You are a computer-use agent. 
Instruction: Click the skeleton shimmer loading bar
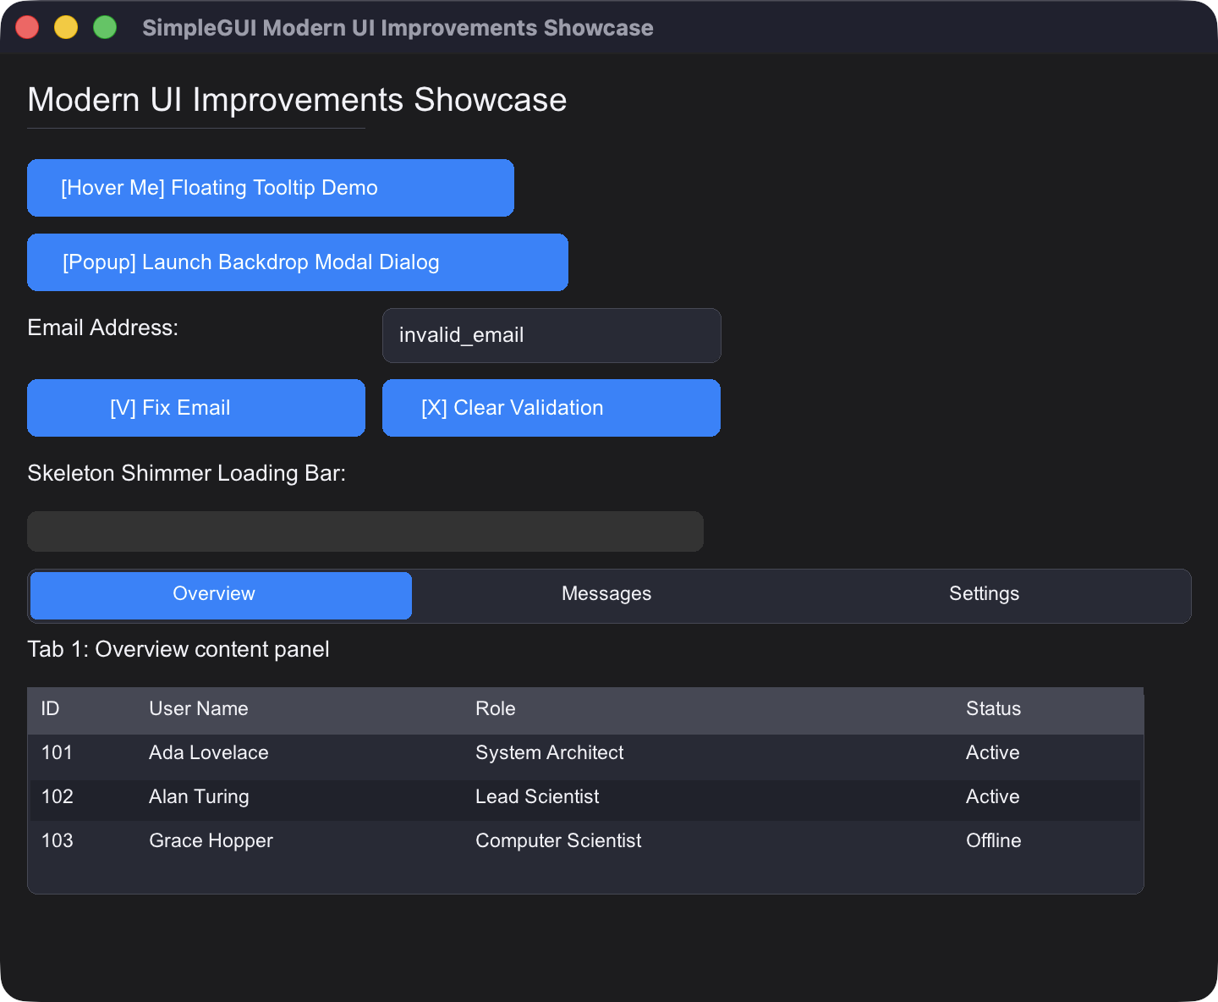click(365, 531)
